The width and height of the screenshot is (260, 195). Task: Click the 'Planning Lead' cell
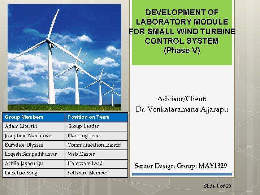pos(96,136)
